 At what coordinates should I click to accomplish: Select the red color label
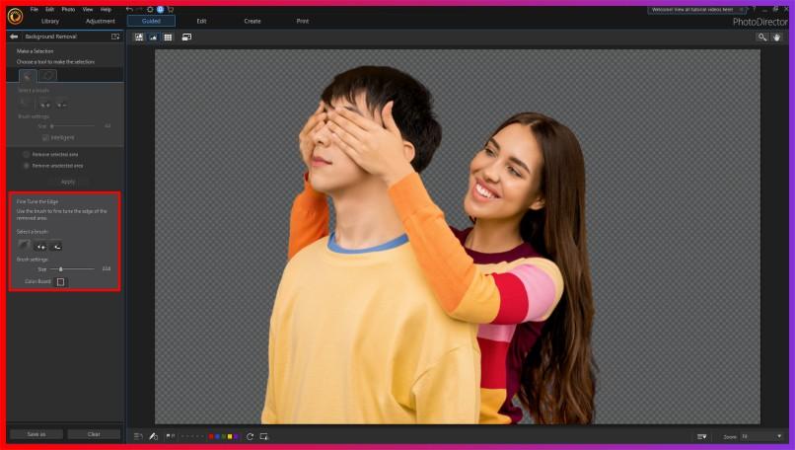click(x=211, y=436)
